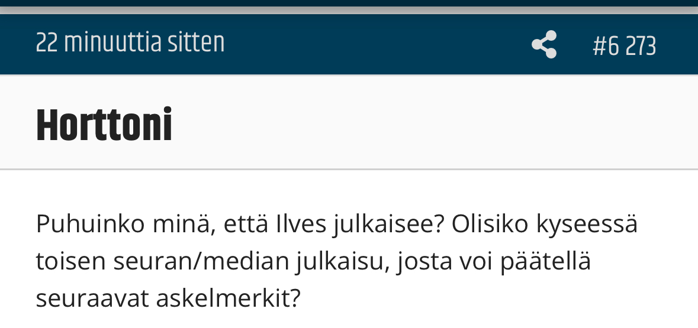Click the word "josta" in the message
Image resolution: width=698 pixels, height=328 pixels.
point(423,262)
